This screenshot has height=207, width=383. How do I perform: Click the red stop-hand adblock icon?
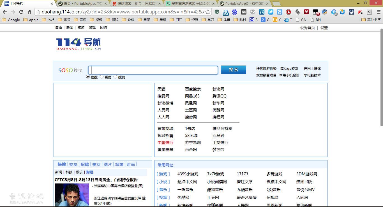tap(289, 12)
